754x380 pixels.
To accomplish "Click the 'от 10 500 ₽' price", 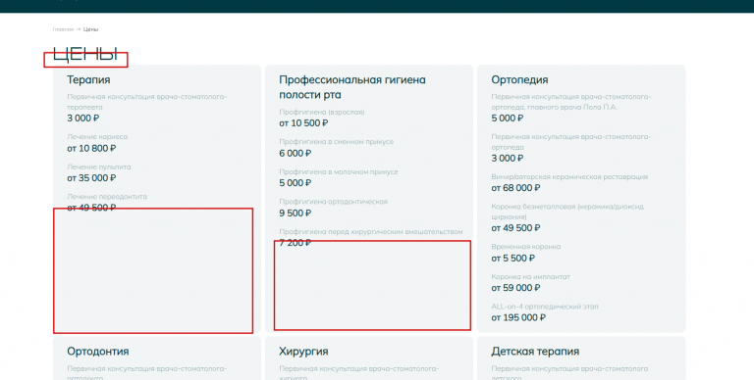I will pyautogui.click(x=303, y=123).
